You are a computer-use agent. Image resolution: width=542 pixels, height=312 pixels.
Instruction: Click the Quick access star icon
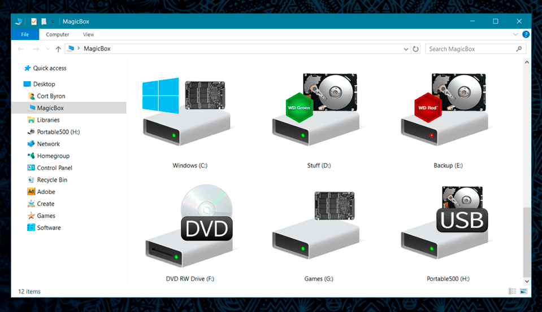[27, 68]
